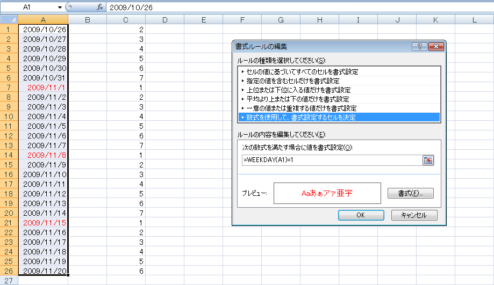Open the Name Box dropdown arrow
Image resolution: width=494 pixels, height=285 pixels.
pos(60,8)
